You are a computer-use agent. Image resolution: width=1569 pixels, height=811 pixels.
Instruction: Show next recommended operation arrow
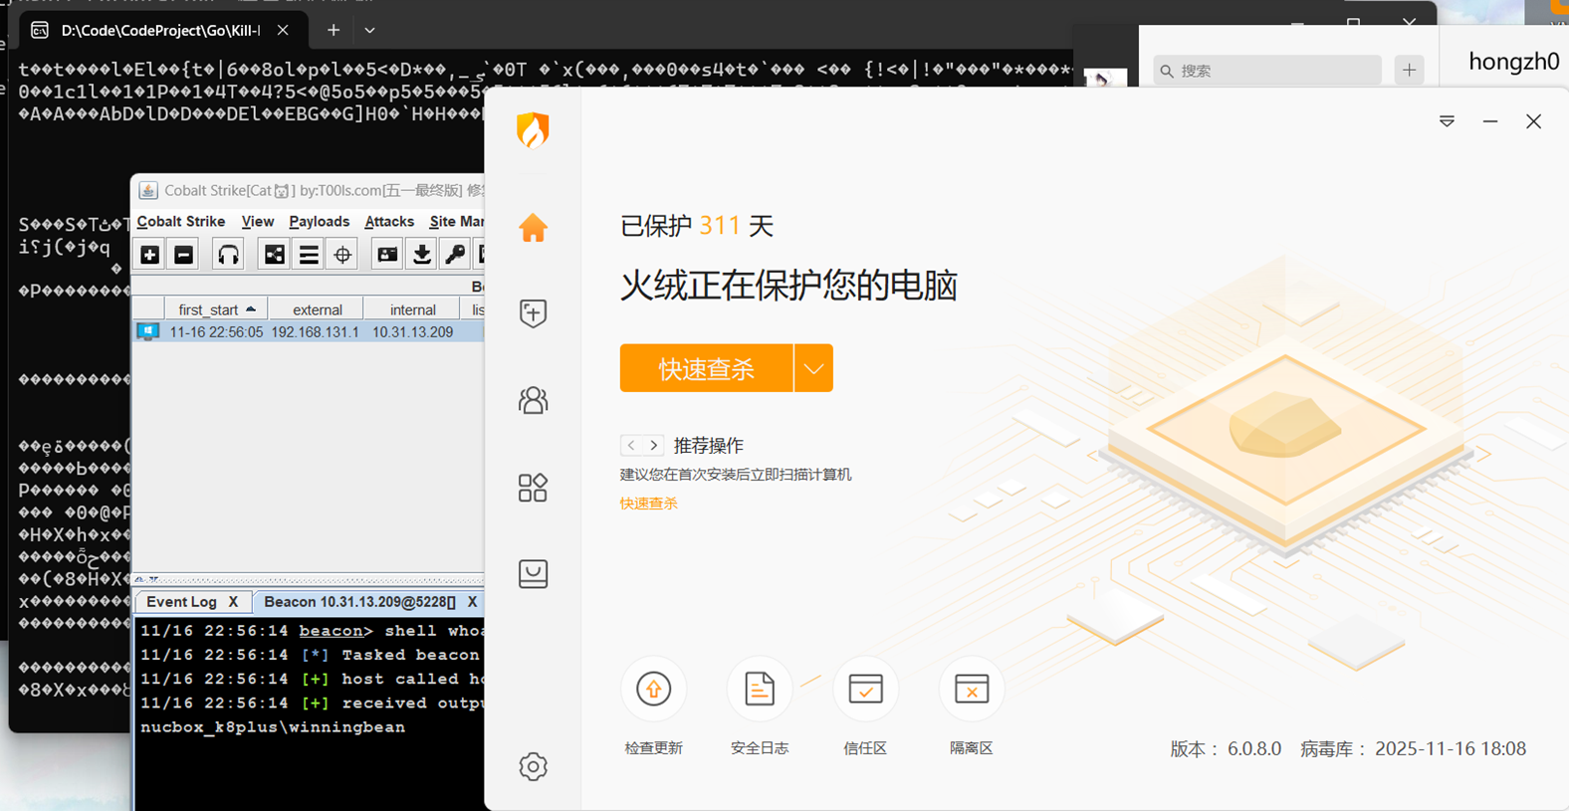653,445
